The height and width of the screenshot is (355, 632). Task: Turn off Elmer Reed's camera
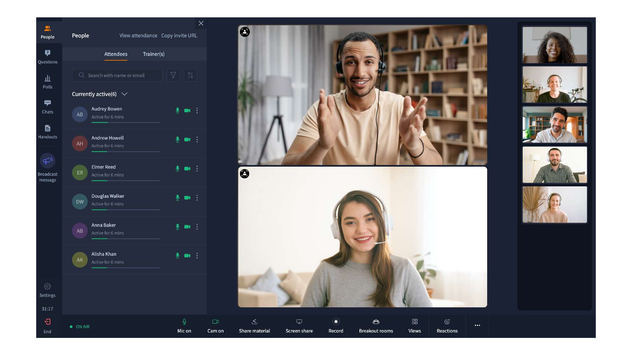pos(187,169)
